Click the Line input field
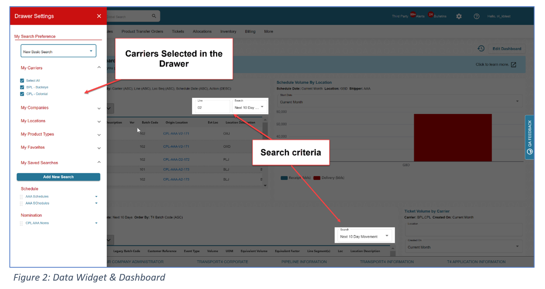This screenshot has width=545, height=289. click(212, 108)
